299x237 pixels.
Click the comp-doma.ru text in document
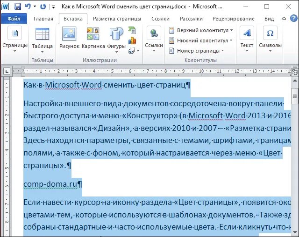[x=50, y=184]
